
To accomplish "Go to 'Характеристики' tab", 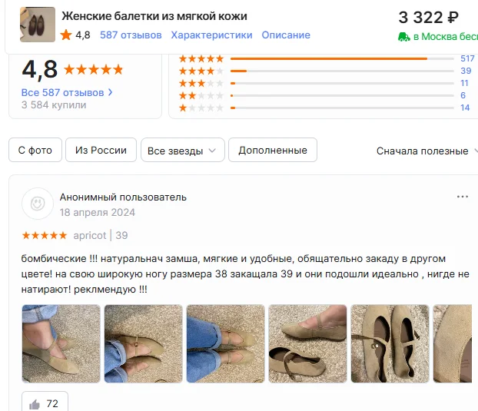I will click(x=211, y=35).
